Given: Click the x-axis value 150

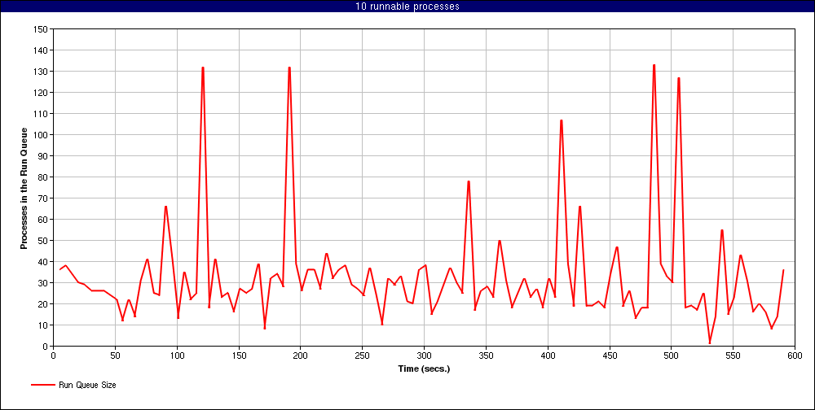Looking at the screenshot, I should point(239,356).
